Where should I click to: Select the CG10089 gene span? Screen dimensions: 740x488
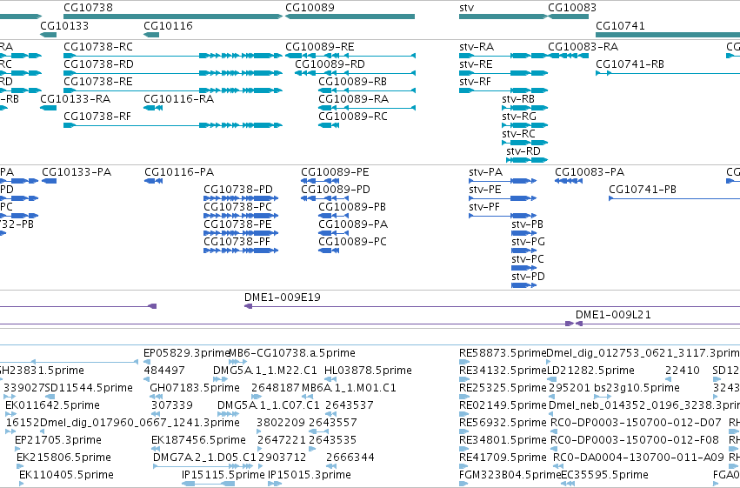tap(350, 17)
